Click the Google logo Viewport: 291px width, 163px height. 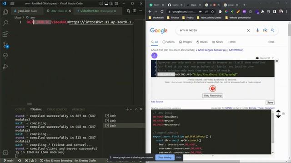click(x=159, y=30)
